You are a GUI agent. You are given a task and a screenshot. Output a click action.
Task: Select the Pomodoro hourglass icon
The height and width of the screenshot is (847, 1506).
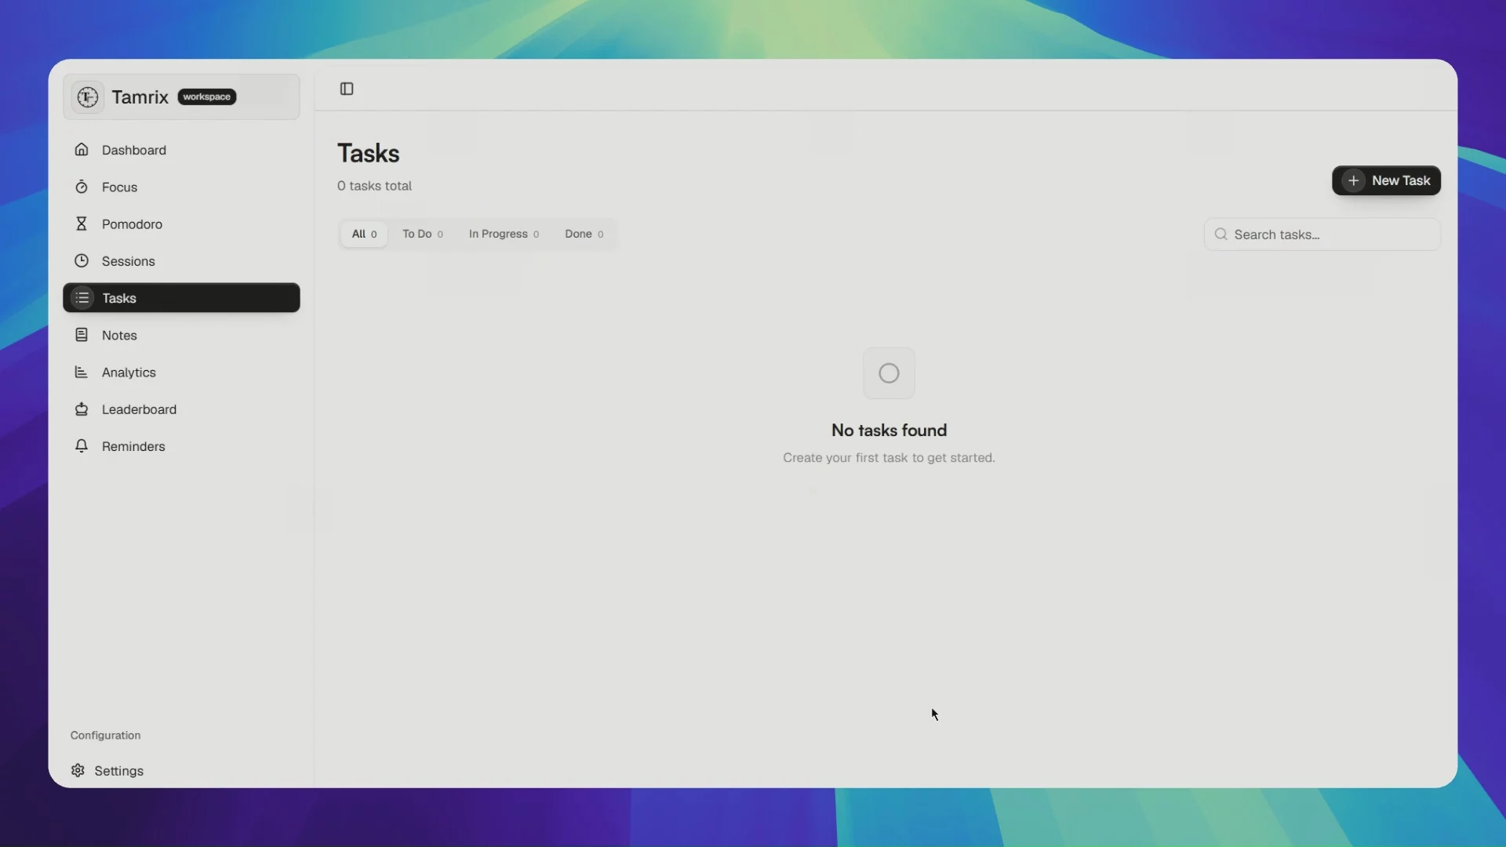(x=82, y=224)
